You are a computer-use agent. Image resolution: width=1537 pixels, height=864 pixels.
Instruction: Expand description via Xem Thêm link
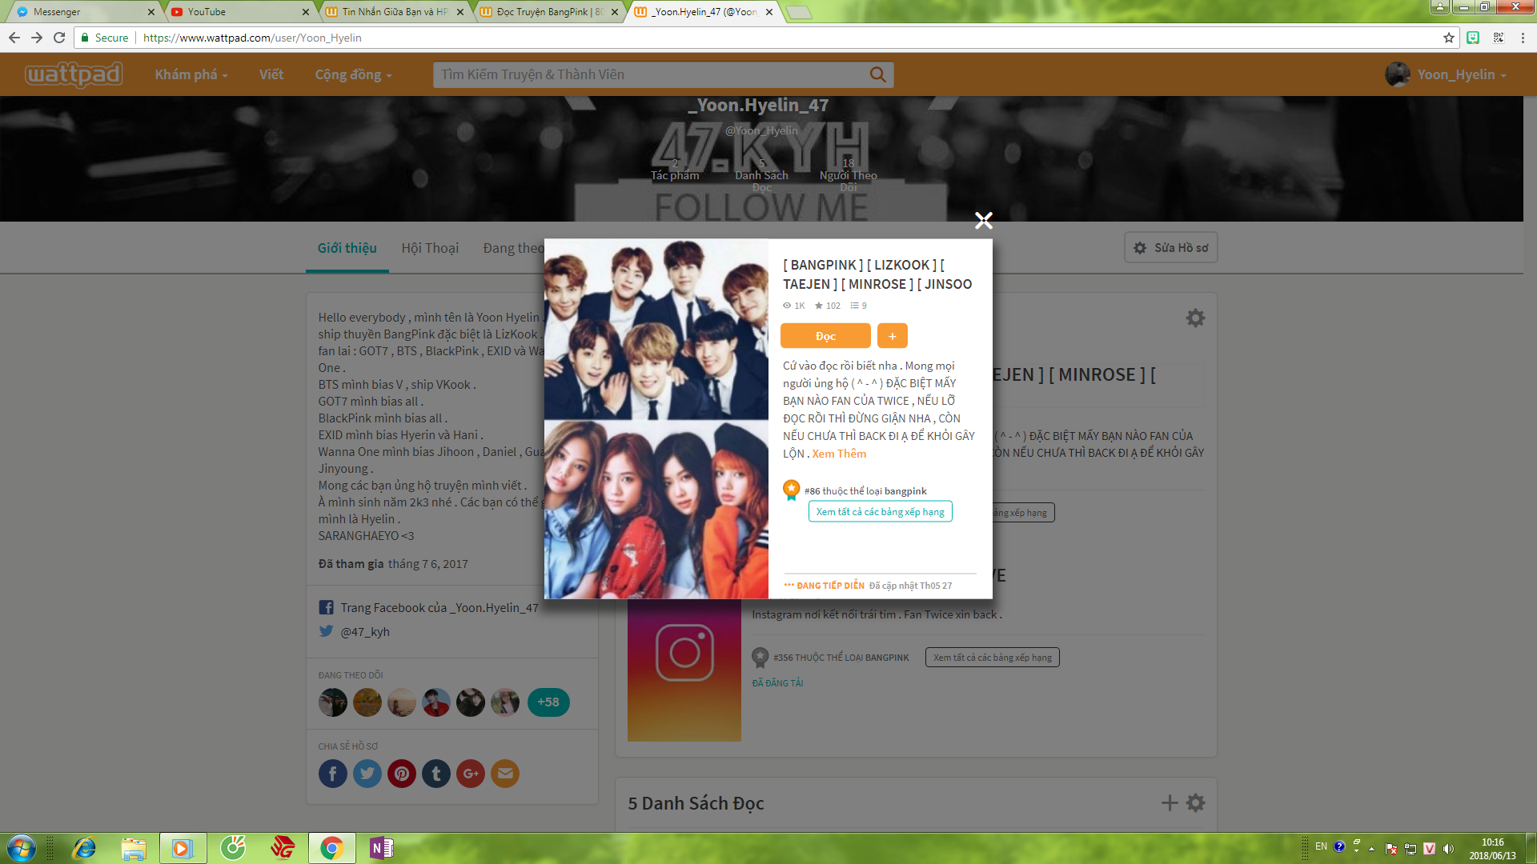(x=839, y=454)
